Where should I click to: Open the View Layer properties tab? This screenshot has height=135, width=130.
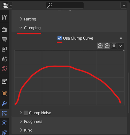click(x=4, y=49)
